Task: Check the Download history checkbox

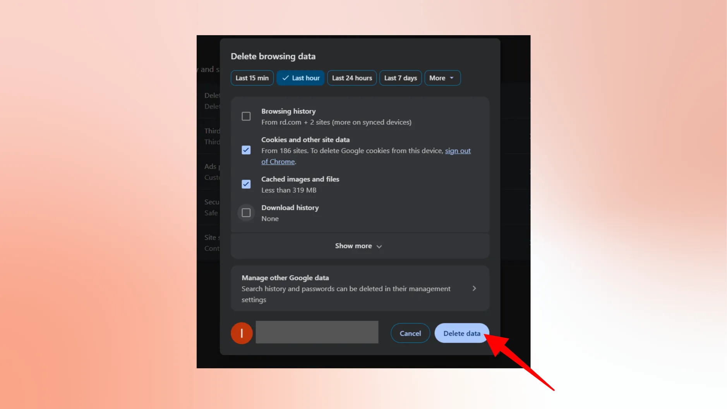Action: [246, 213]
